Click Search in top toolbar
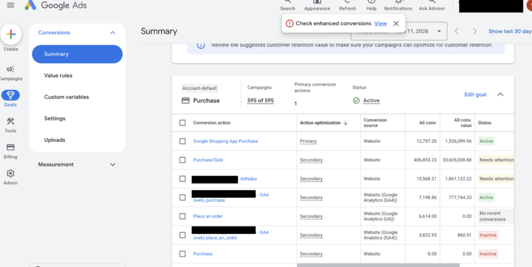Screen dimensions: 532x267 [x=287, y=5]
